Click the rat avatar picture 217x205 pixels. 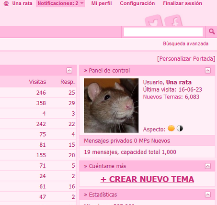point(111,106)
